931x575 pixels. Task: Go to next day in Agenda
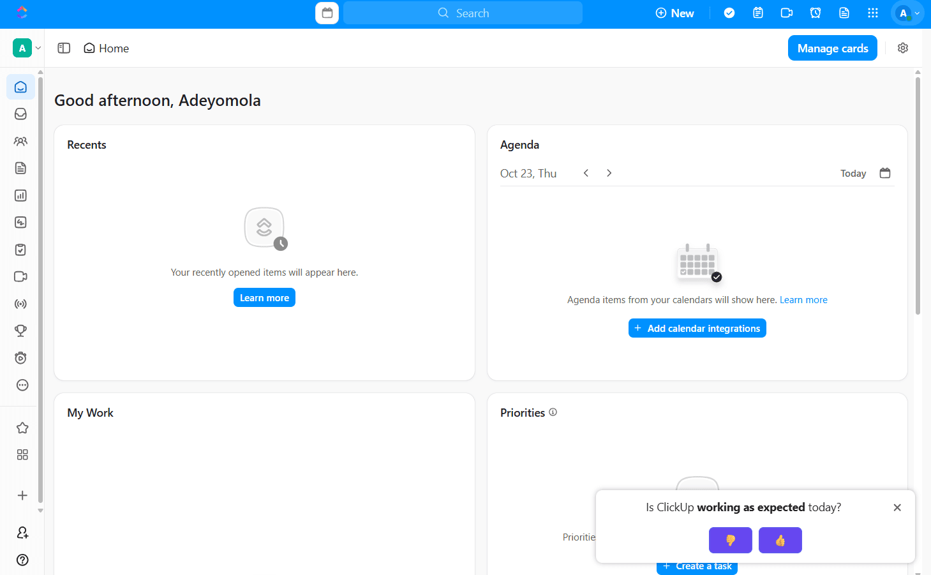click(x=609, y=173)
